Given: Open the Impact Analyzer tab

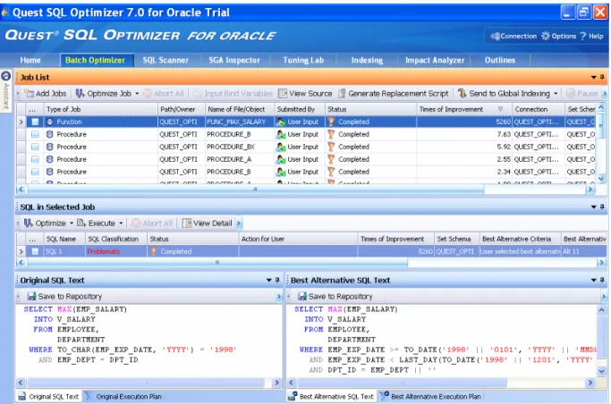Looking at the screenshot, I should pos(435,60).
